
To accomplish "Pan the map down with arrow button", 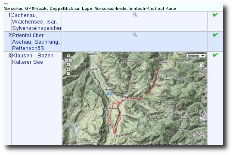I will point(68,64).
